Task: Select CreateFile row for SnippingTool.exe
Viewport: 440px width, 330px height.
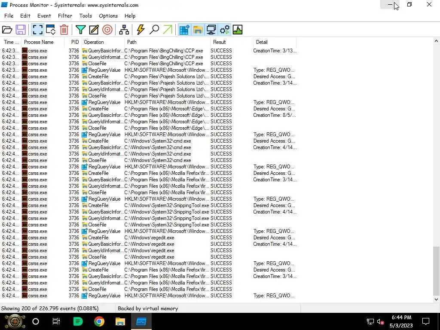Action: coord(149,206)
